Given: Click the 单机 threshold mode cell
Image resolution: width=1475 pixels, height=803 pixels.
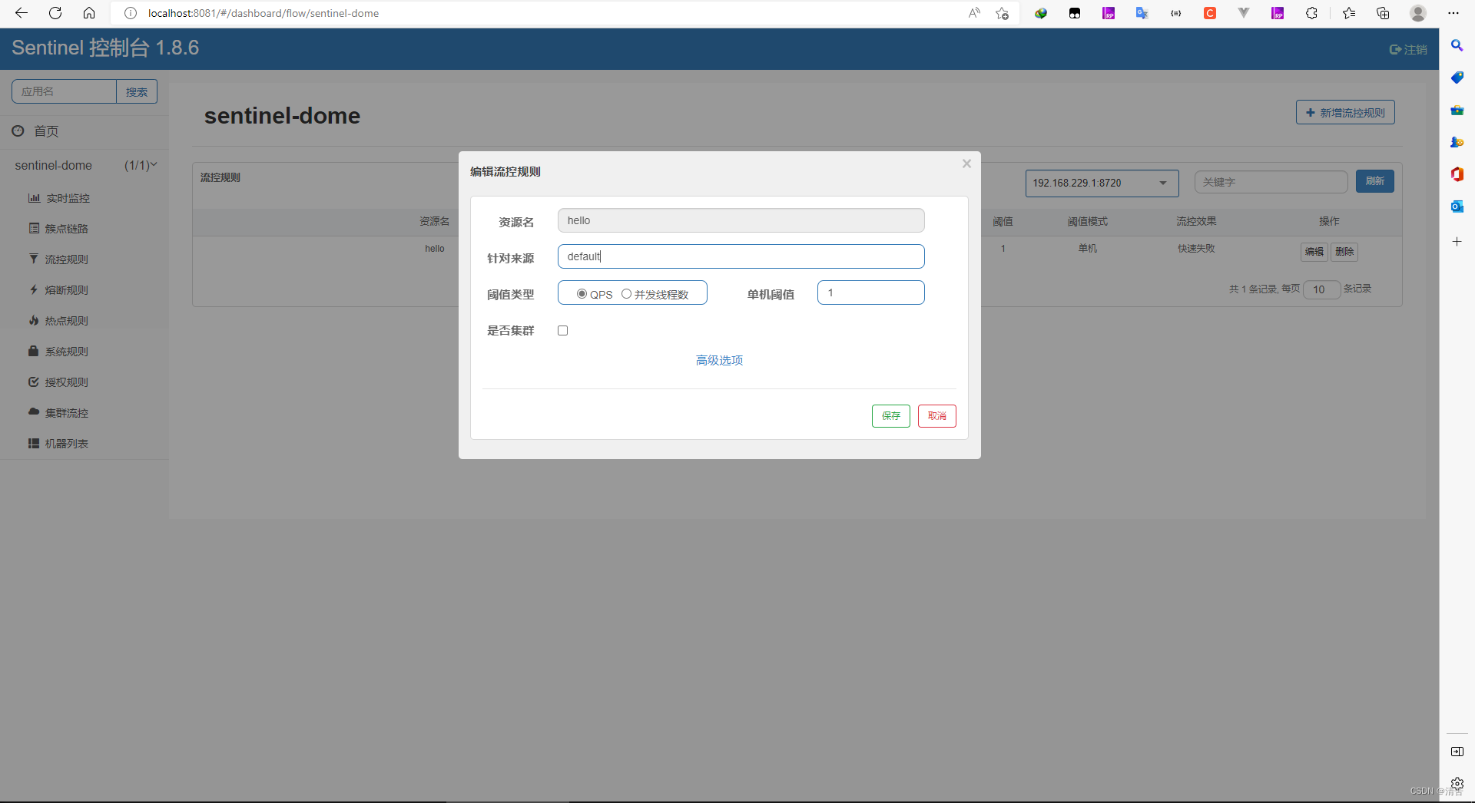Looking at the screenshot, I should point(1087,249).
